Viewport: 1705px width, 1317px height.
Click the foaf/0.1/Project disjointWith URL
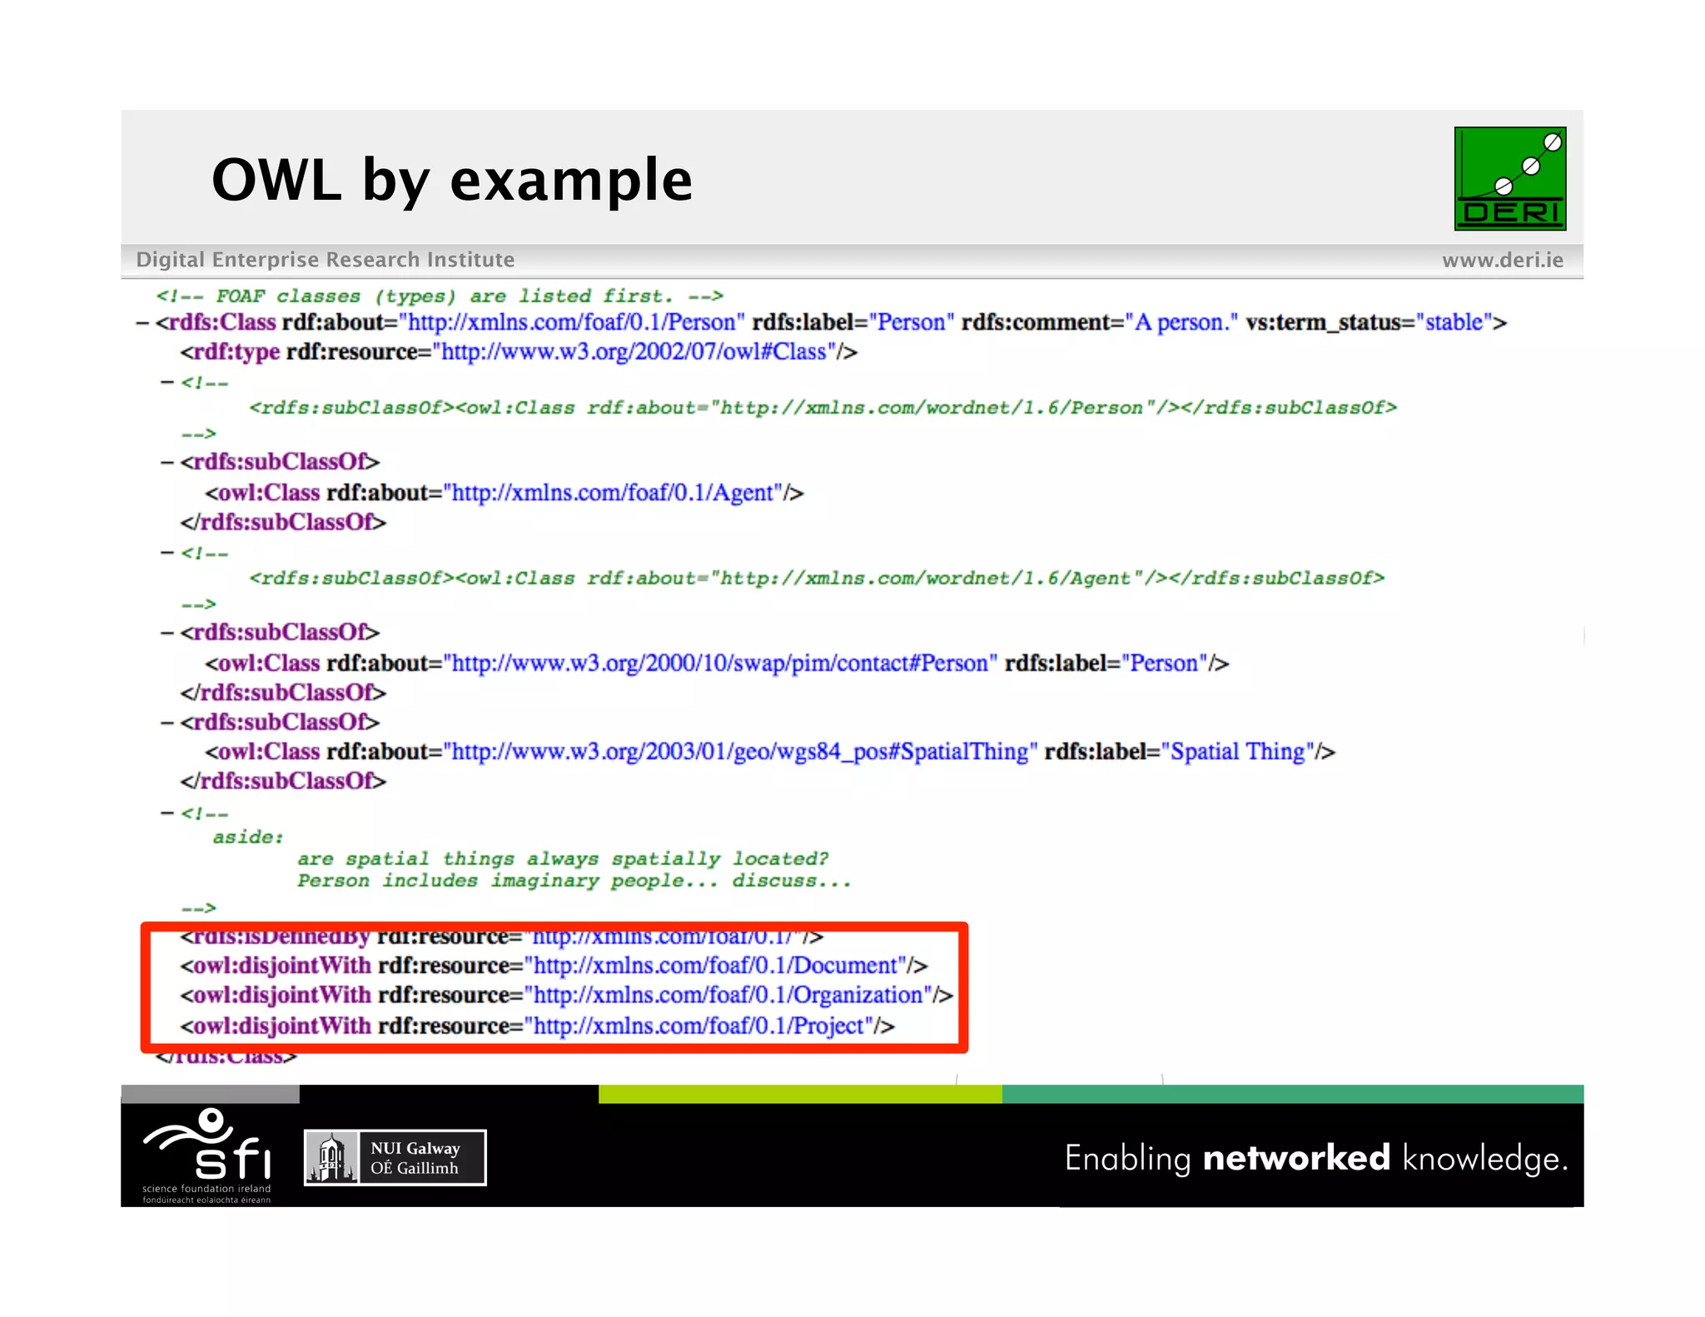tap(698, 1026)
